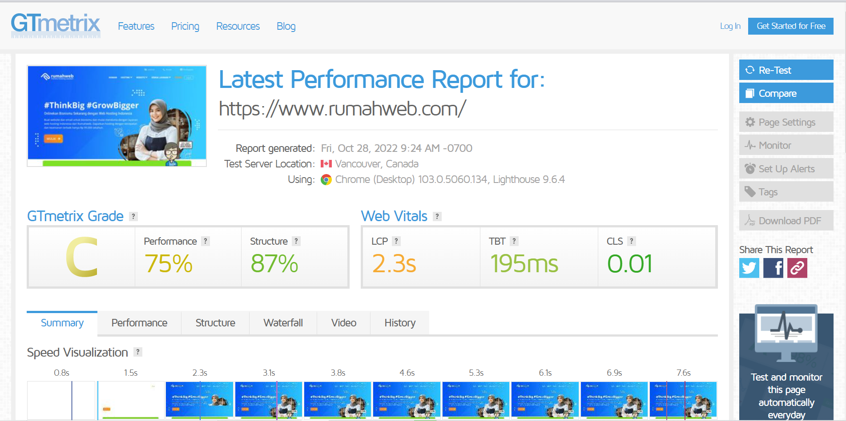
Task: Click the GTmetrix logo
Action: [x=56, y=25]
